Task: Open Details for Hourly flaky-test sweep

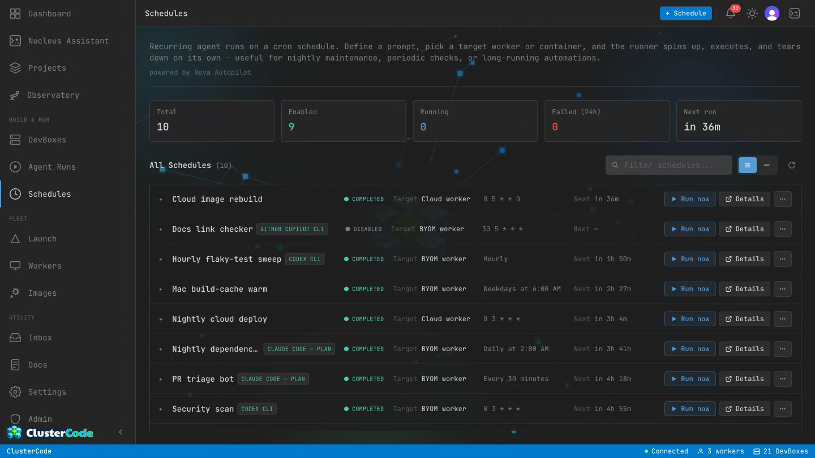Action: pyautogui.click(x=744, y=259)
